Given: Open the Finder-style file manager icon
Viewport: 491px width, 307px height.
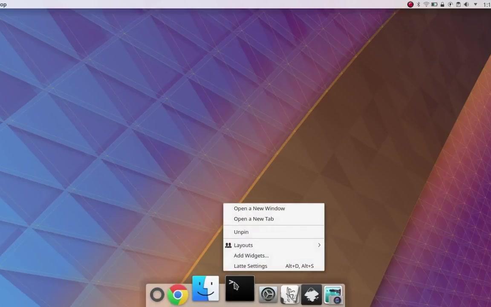Looking at the screenshot, I should [205, 289].
